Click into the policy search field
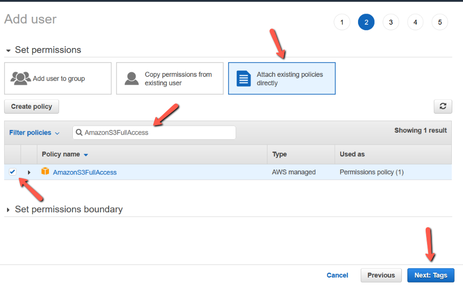Viewport: 463px width, 285px height. click(x=154, y=133)
